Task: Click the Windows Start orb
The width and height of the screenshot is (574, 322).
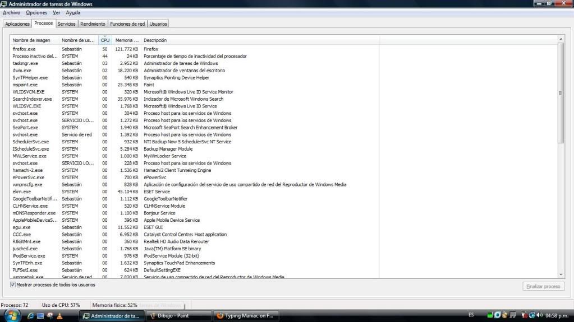Action: coord(12,315)
